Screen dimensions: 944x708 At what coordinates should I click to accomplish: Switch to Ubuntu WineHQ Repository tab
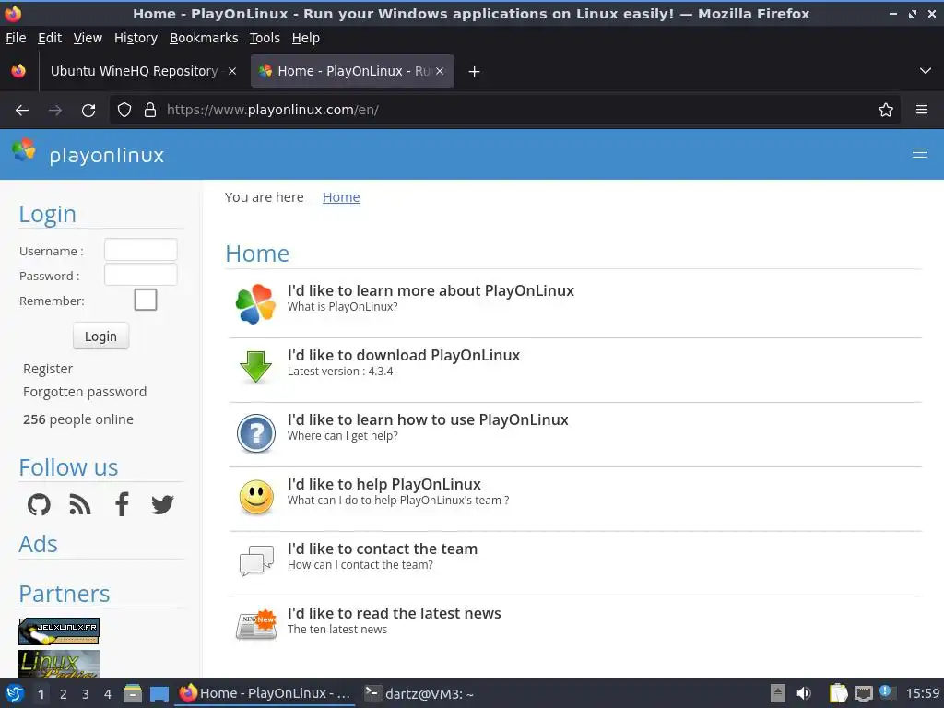[x=134, y=71]
